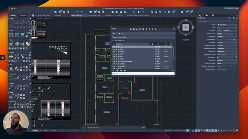Click the Layers list vertical scrollbar
This screenshot has height=139, width=248.
point(174,54)
